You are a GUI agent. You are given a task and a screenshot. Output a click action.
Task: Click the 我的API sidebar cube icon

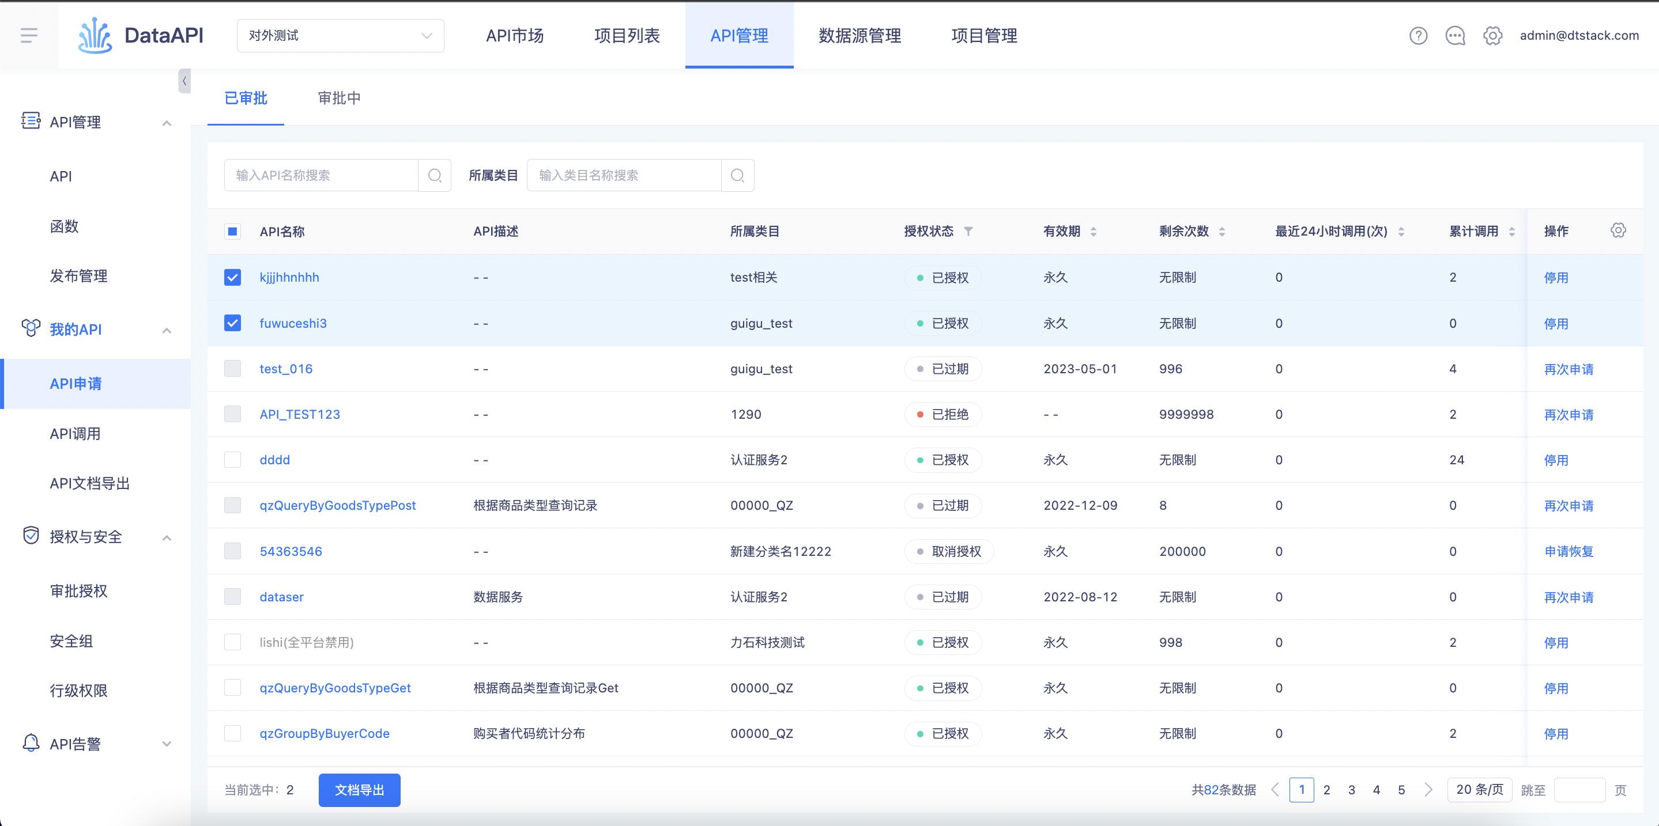pyautogui.click(x=31, y=328)
